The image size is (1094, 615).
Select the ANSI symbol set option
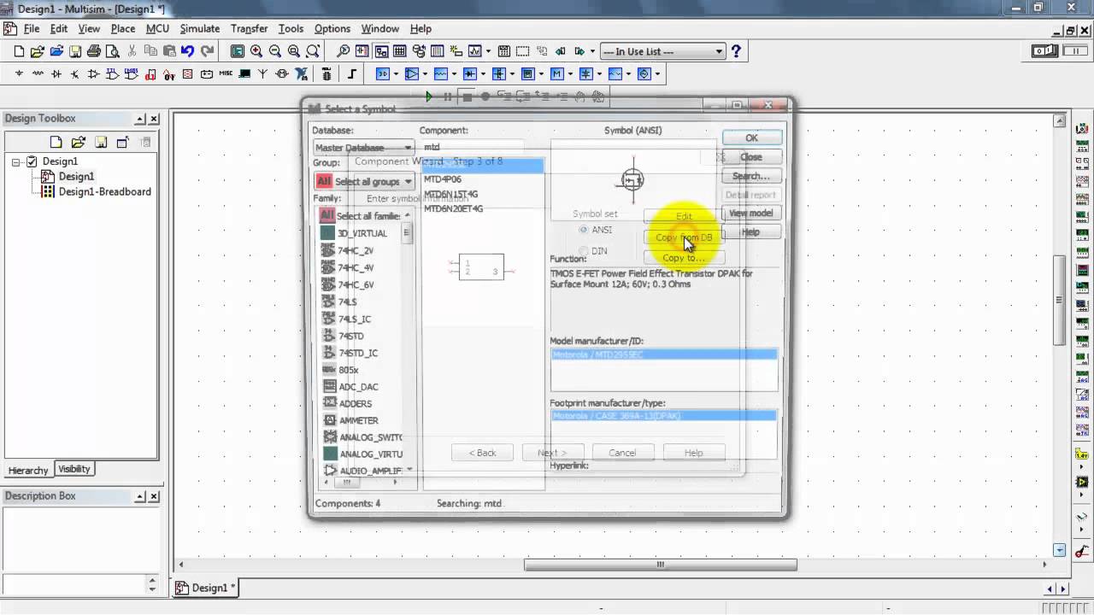(584, 230)
